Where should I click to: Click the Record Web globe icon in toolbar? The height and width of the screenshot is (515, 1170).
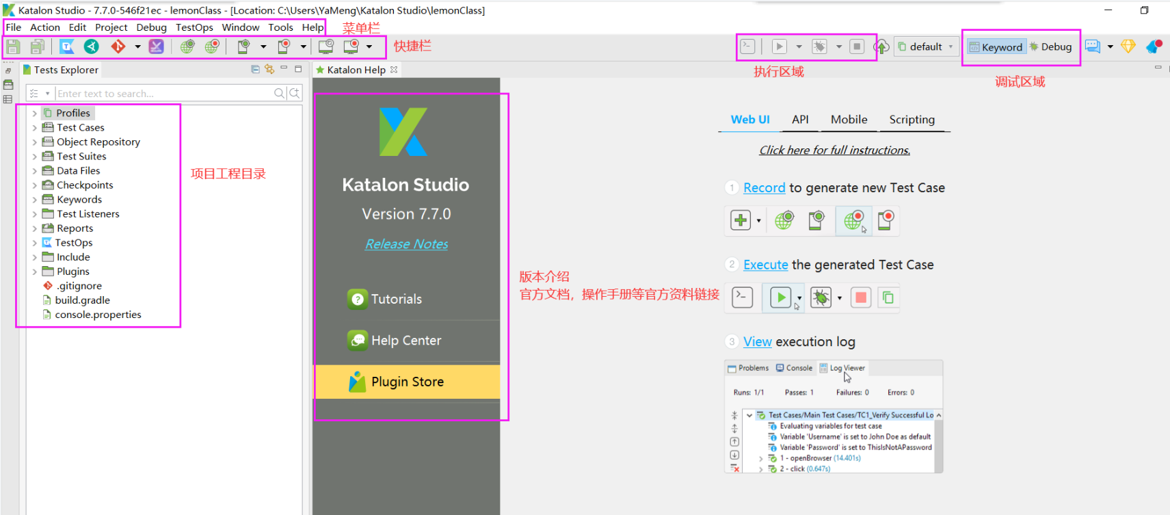tap(212, 47)
